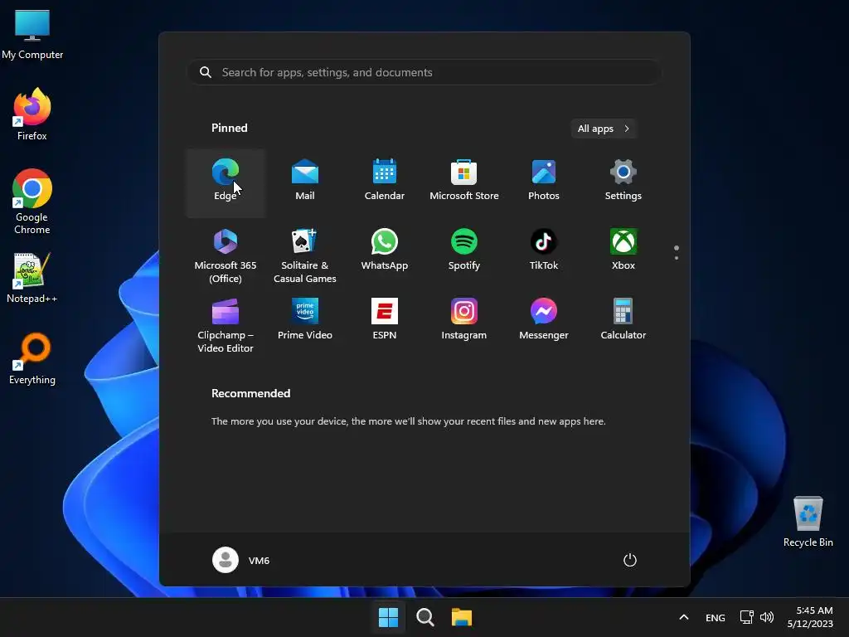Open the TikTok app
The height and width of the screenshot is (637, 849).
(x=544, y=252)
